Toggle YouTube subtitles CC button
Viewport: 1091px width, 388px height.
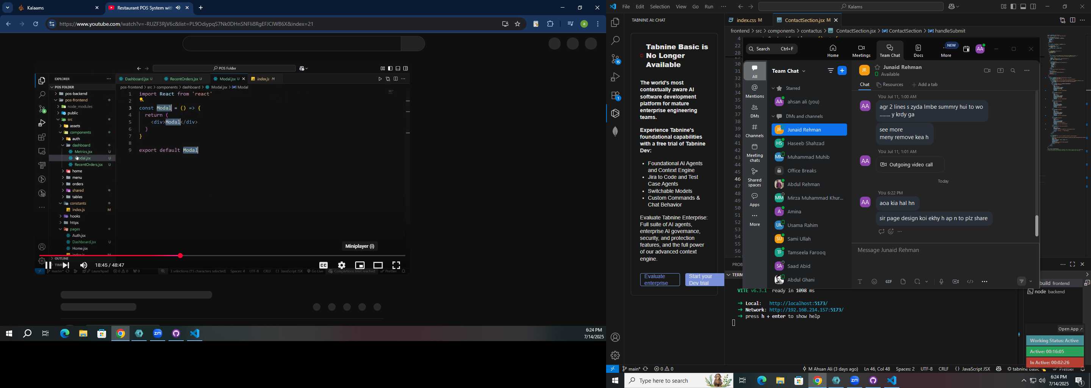[x=323, y=265]
